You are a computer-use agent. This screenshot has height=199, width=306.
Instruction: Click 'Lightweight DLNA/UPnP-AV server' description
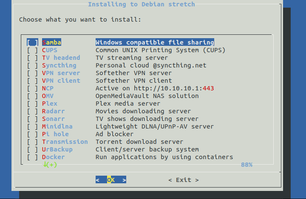[155, 126]
